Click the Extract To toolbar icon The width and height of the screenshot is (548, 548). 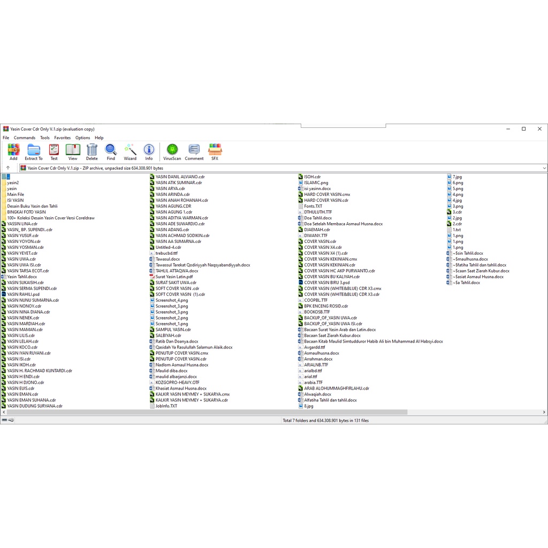[x=34, y=151]
